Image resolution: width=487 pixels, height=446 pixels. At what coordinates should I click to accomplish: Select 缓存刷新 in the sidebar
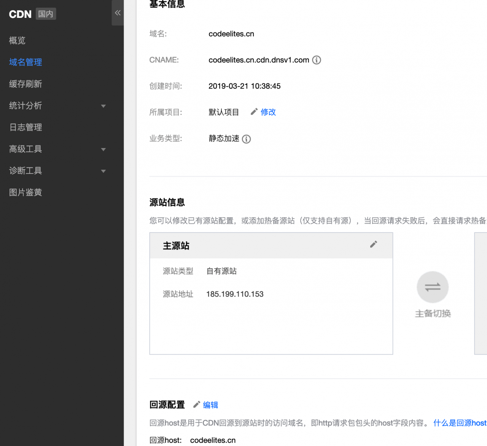coord(25,84)
